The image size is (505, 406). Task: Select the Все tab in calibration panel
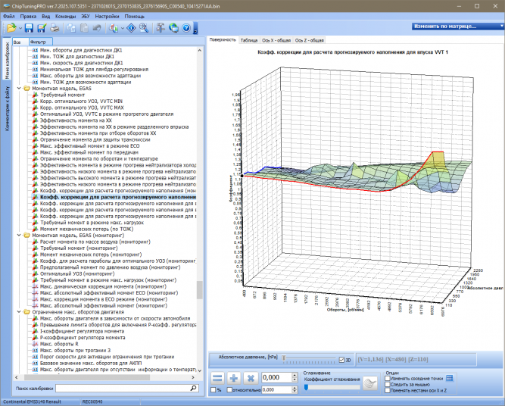[x=20, y=42]
